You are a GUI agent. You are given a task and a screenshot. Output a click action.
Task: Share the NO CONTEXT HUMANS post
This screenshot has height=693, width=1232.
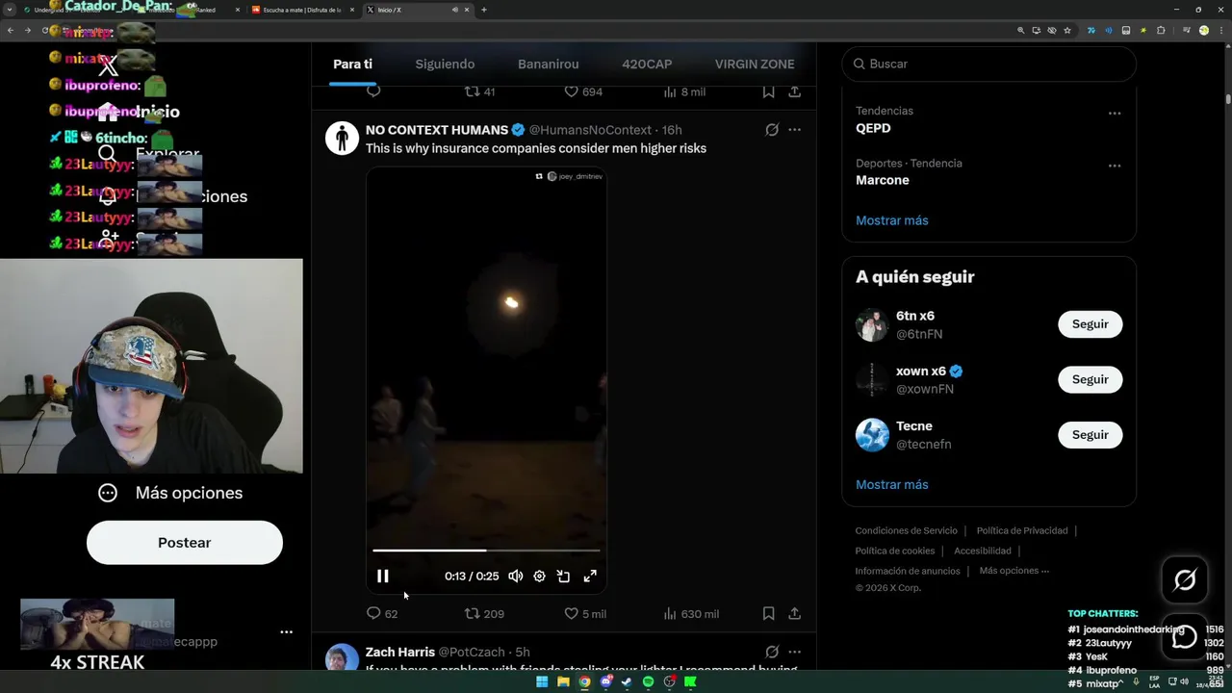[x=794, y=613]
